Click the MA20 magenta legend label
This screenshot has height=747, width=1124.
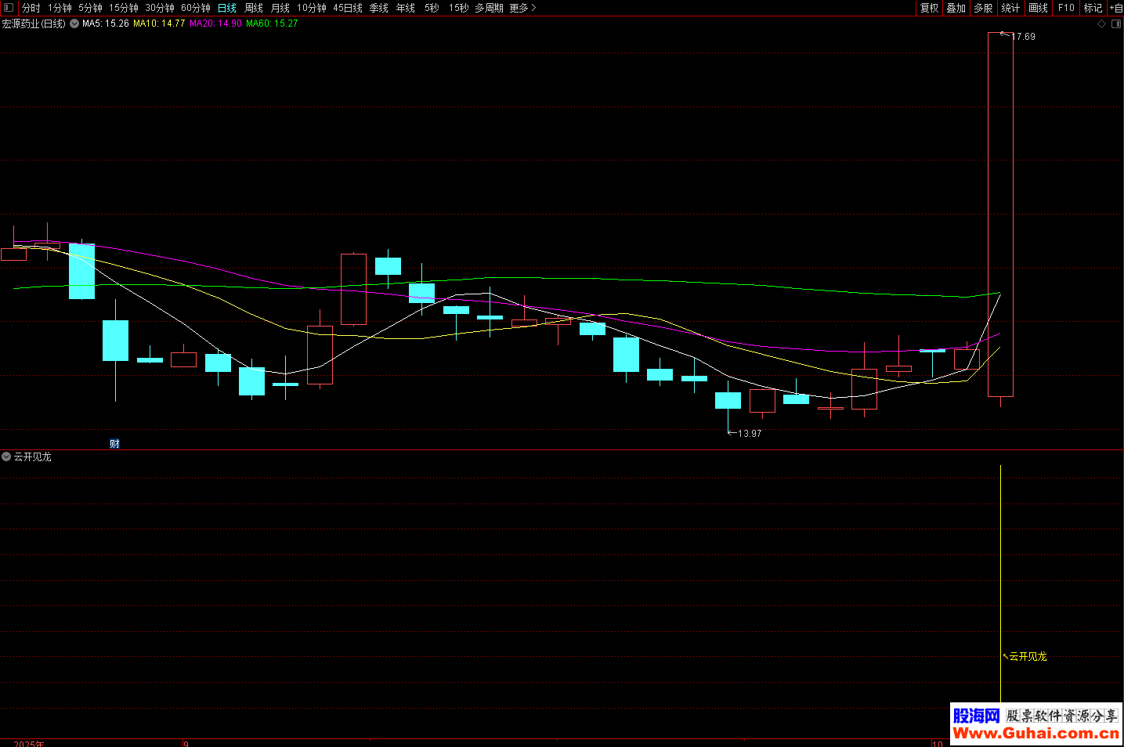tap(215, 23)
